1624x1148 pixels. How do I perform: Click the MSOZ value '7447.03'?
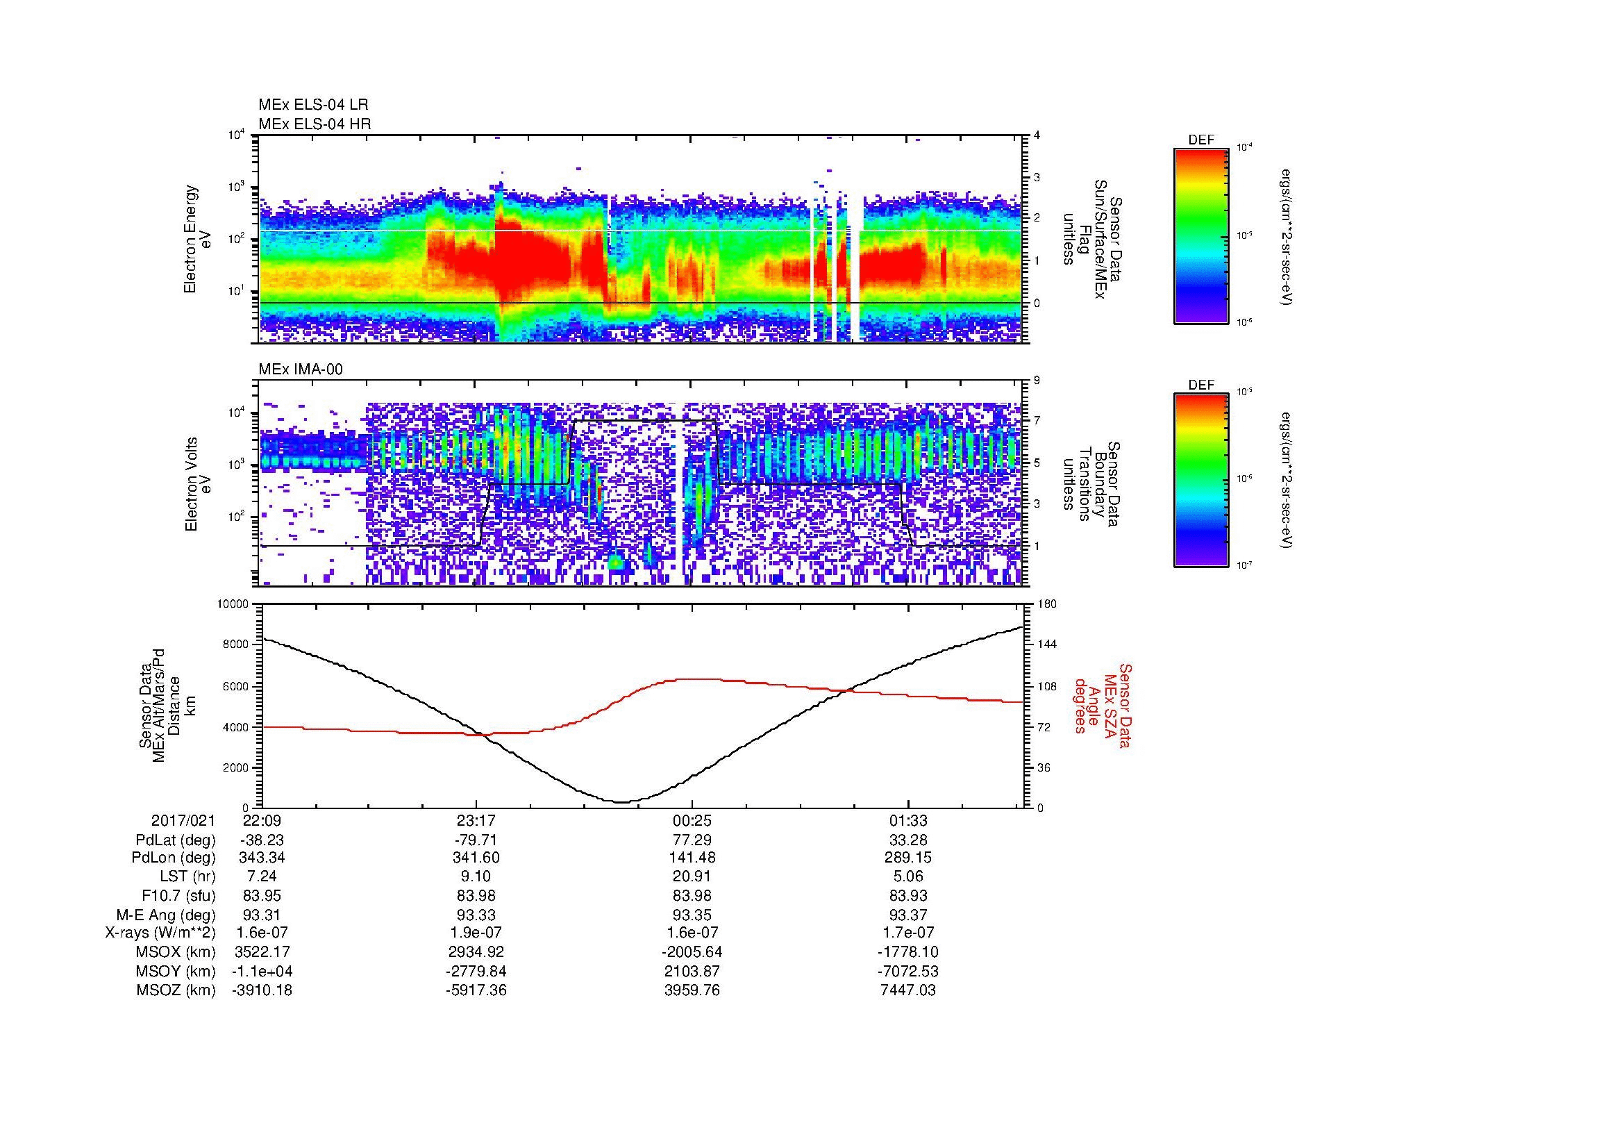click(908, 990)
